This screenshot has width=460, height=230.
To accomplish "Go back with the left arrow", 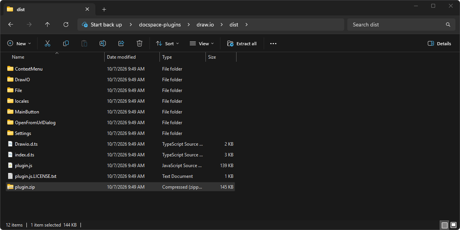I will [11, 25].
